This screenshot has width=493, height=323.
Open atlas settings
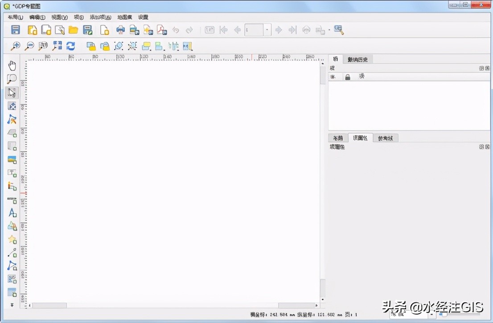[x=339, y=30]
